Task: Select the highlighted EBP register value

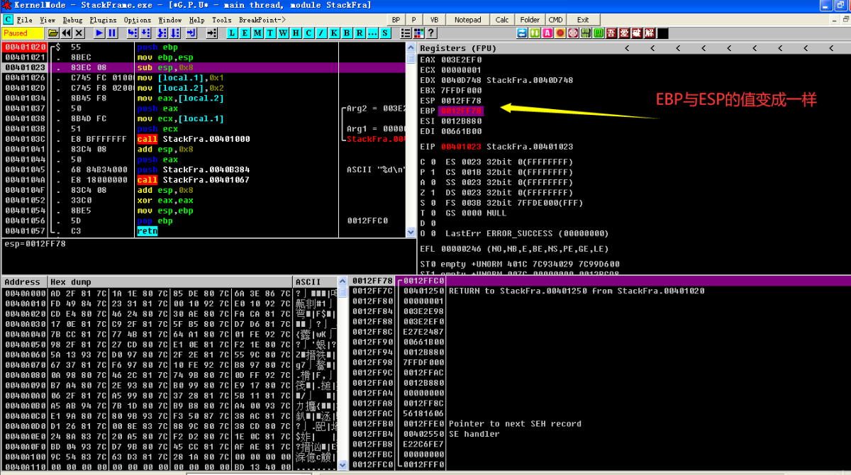Action: [x=462, y=111]
